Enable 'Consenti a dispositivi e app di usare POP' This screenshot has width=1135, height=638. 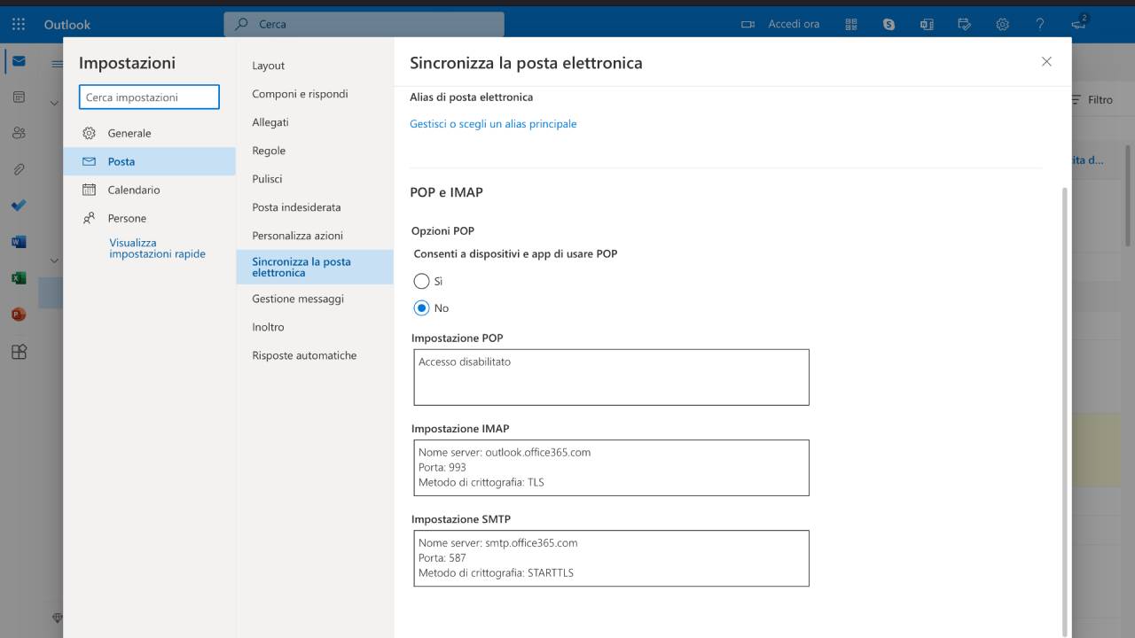click(x=420, y=281)
